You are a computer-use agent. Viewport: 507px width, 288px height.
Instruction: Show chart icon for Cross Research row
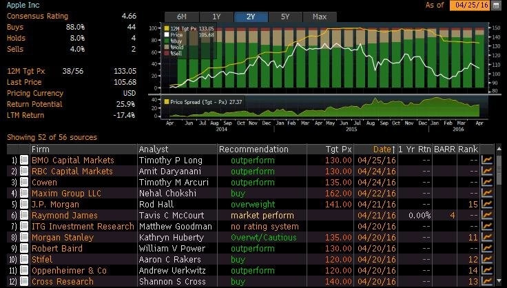[486, 281]
